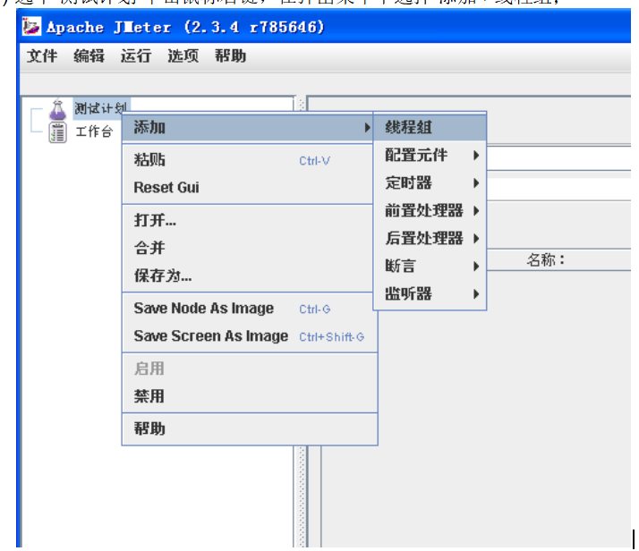Screen dimensions: 639x551
Task: Choose 保存为... in the context menu
Action: pos(248,275)
